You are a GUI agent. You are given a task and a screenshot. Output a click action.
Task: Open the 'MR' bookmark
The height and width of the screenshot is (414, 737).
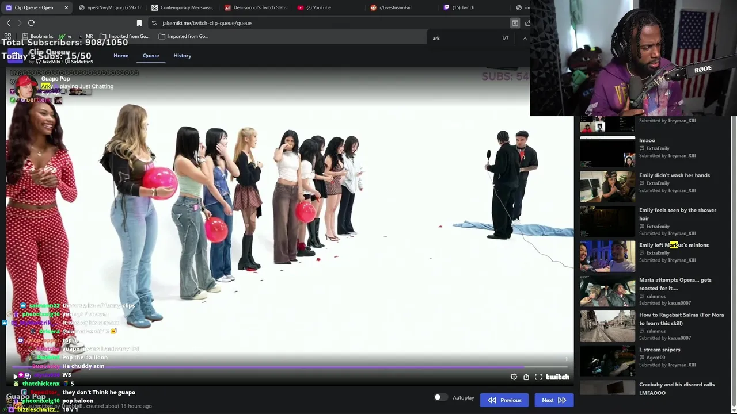(85, 36)
